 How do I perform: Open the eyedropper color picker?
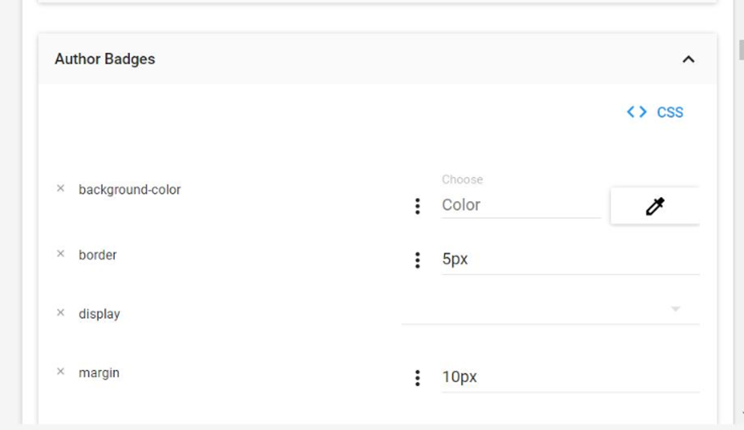point(654,206)
